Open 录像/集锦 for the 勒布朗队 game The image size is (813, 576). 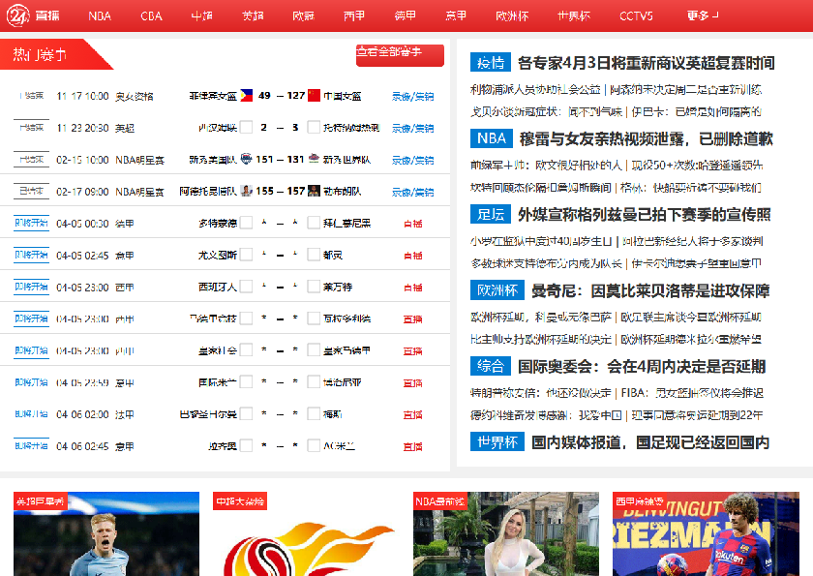coord(412,192)
